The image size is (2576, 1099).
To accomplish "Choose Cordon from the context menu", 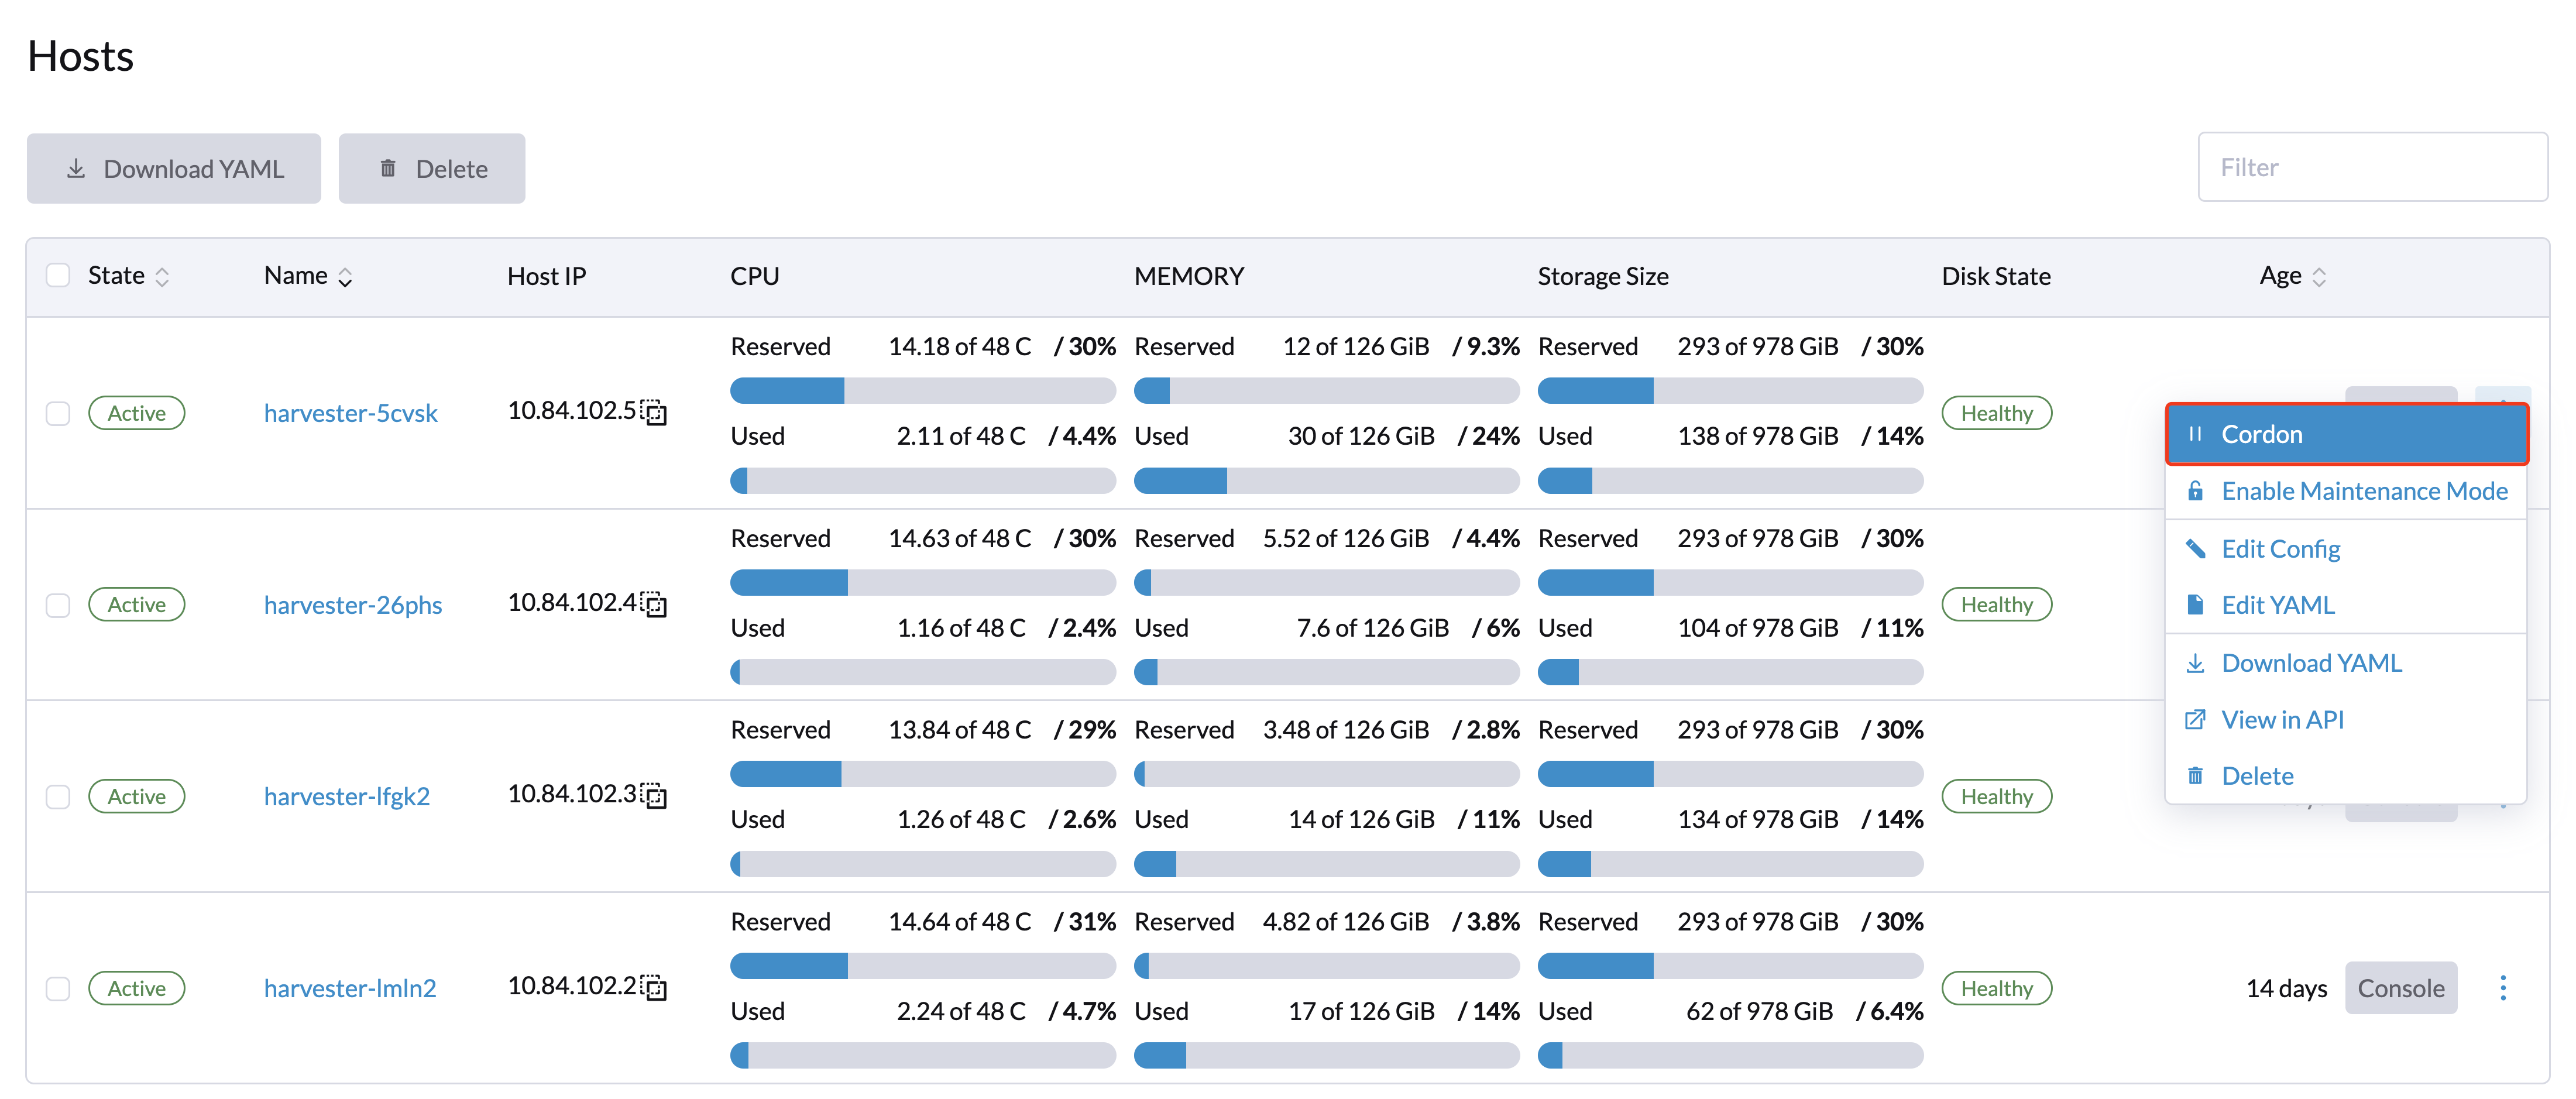I will pos(2345,434).
